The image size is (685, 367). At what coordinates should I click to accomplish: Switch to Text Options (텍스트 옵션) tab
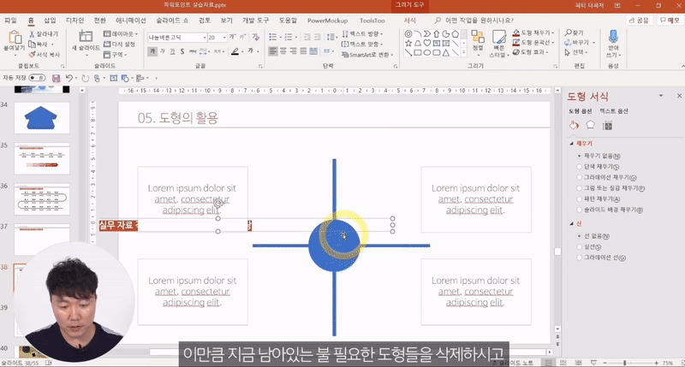[614, 111]
